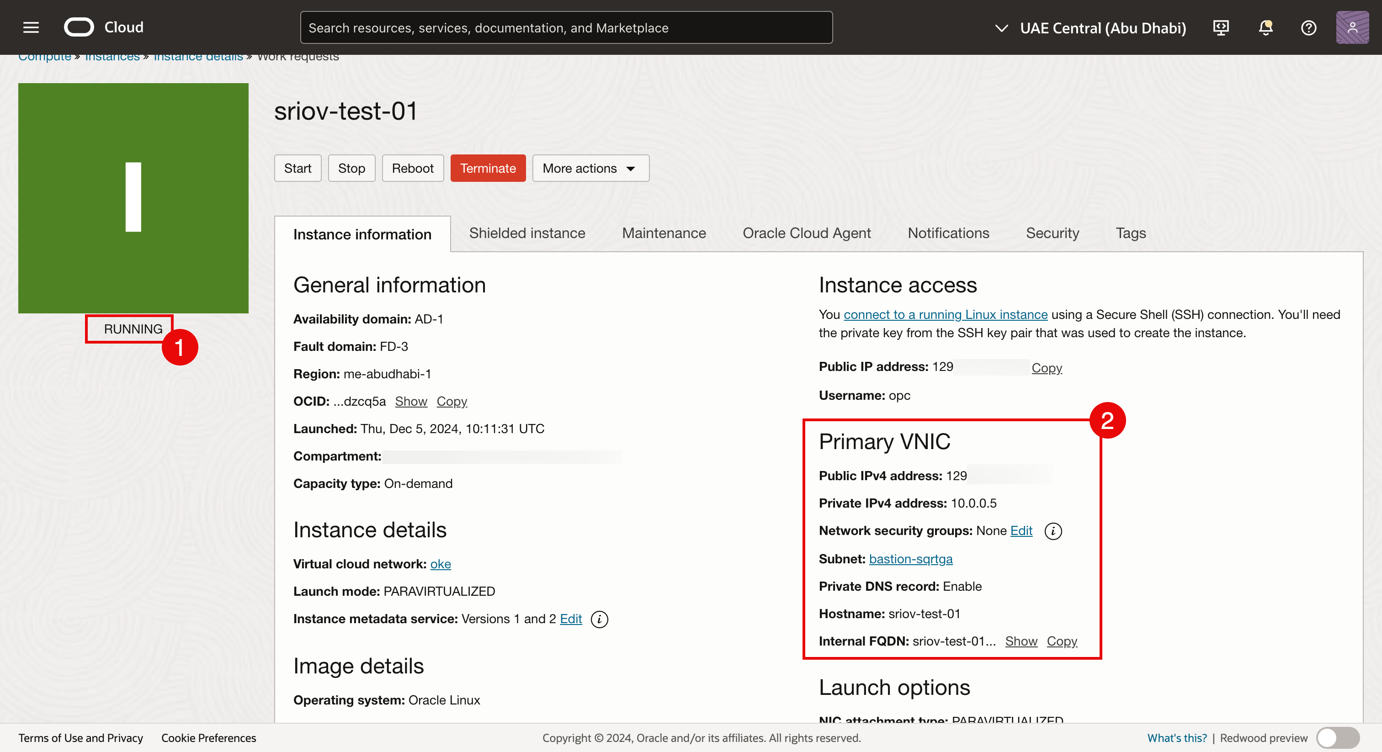
Task: Focus the resource search field
Action: click(566, 28)
